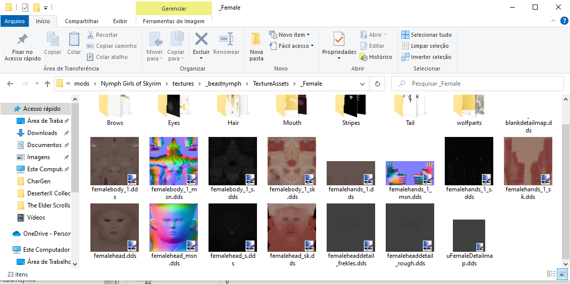Select the wolfparts folder
The height and width of the screenshot is (284, 570).
coord(469,111)
